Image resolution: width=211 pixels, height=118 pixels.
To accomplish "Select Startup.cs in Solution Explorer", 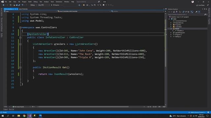I will (x=178, y=37).
